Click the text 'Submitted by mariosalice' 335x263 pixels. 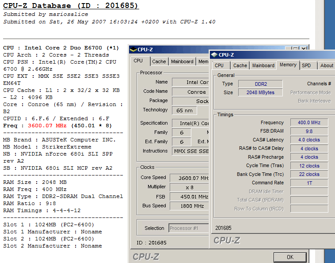pos(46,14)
